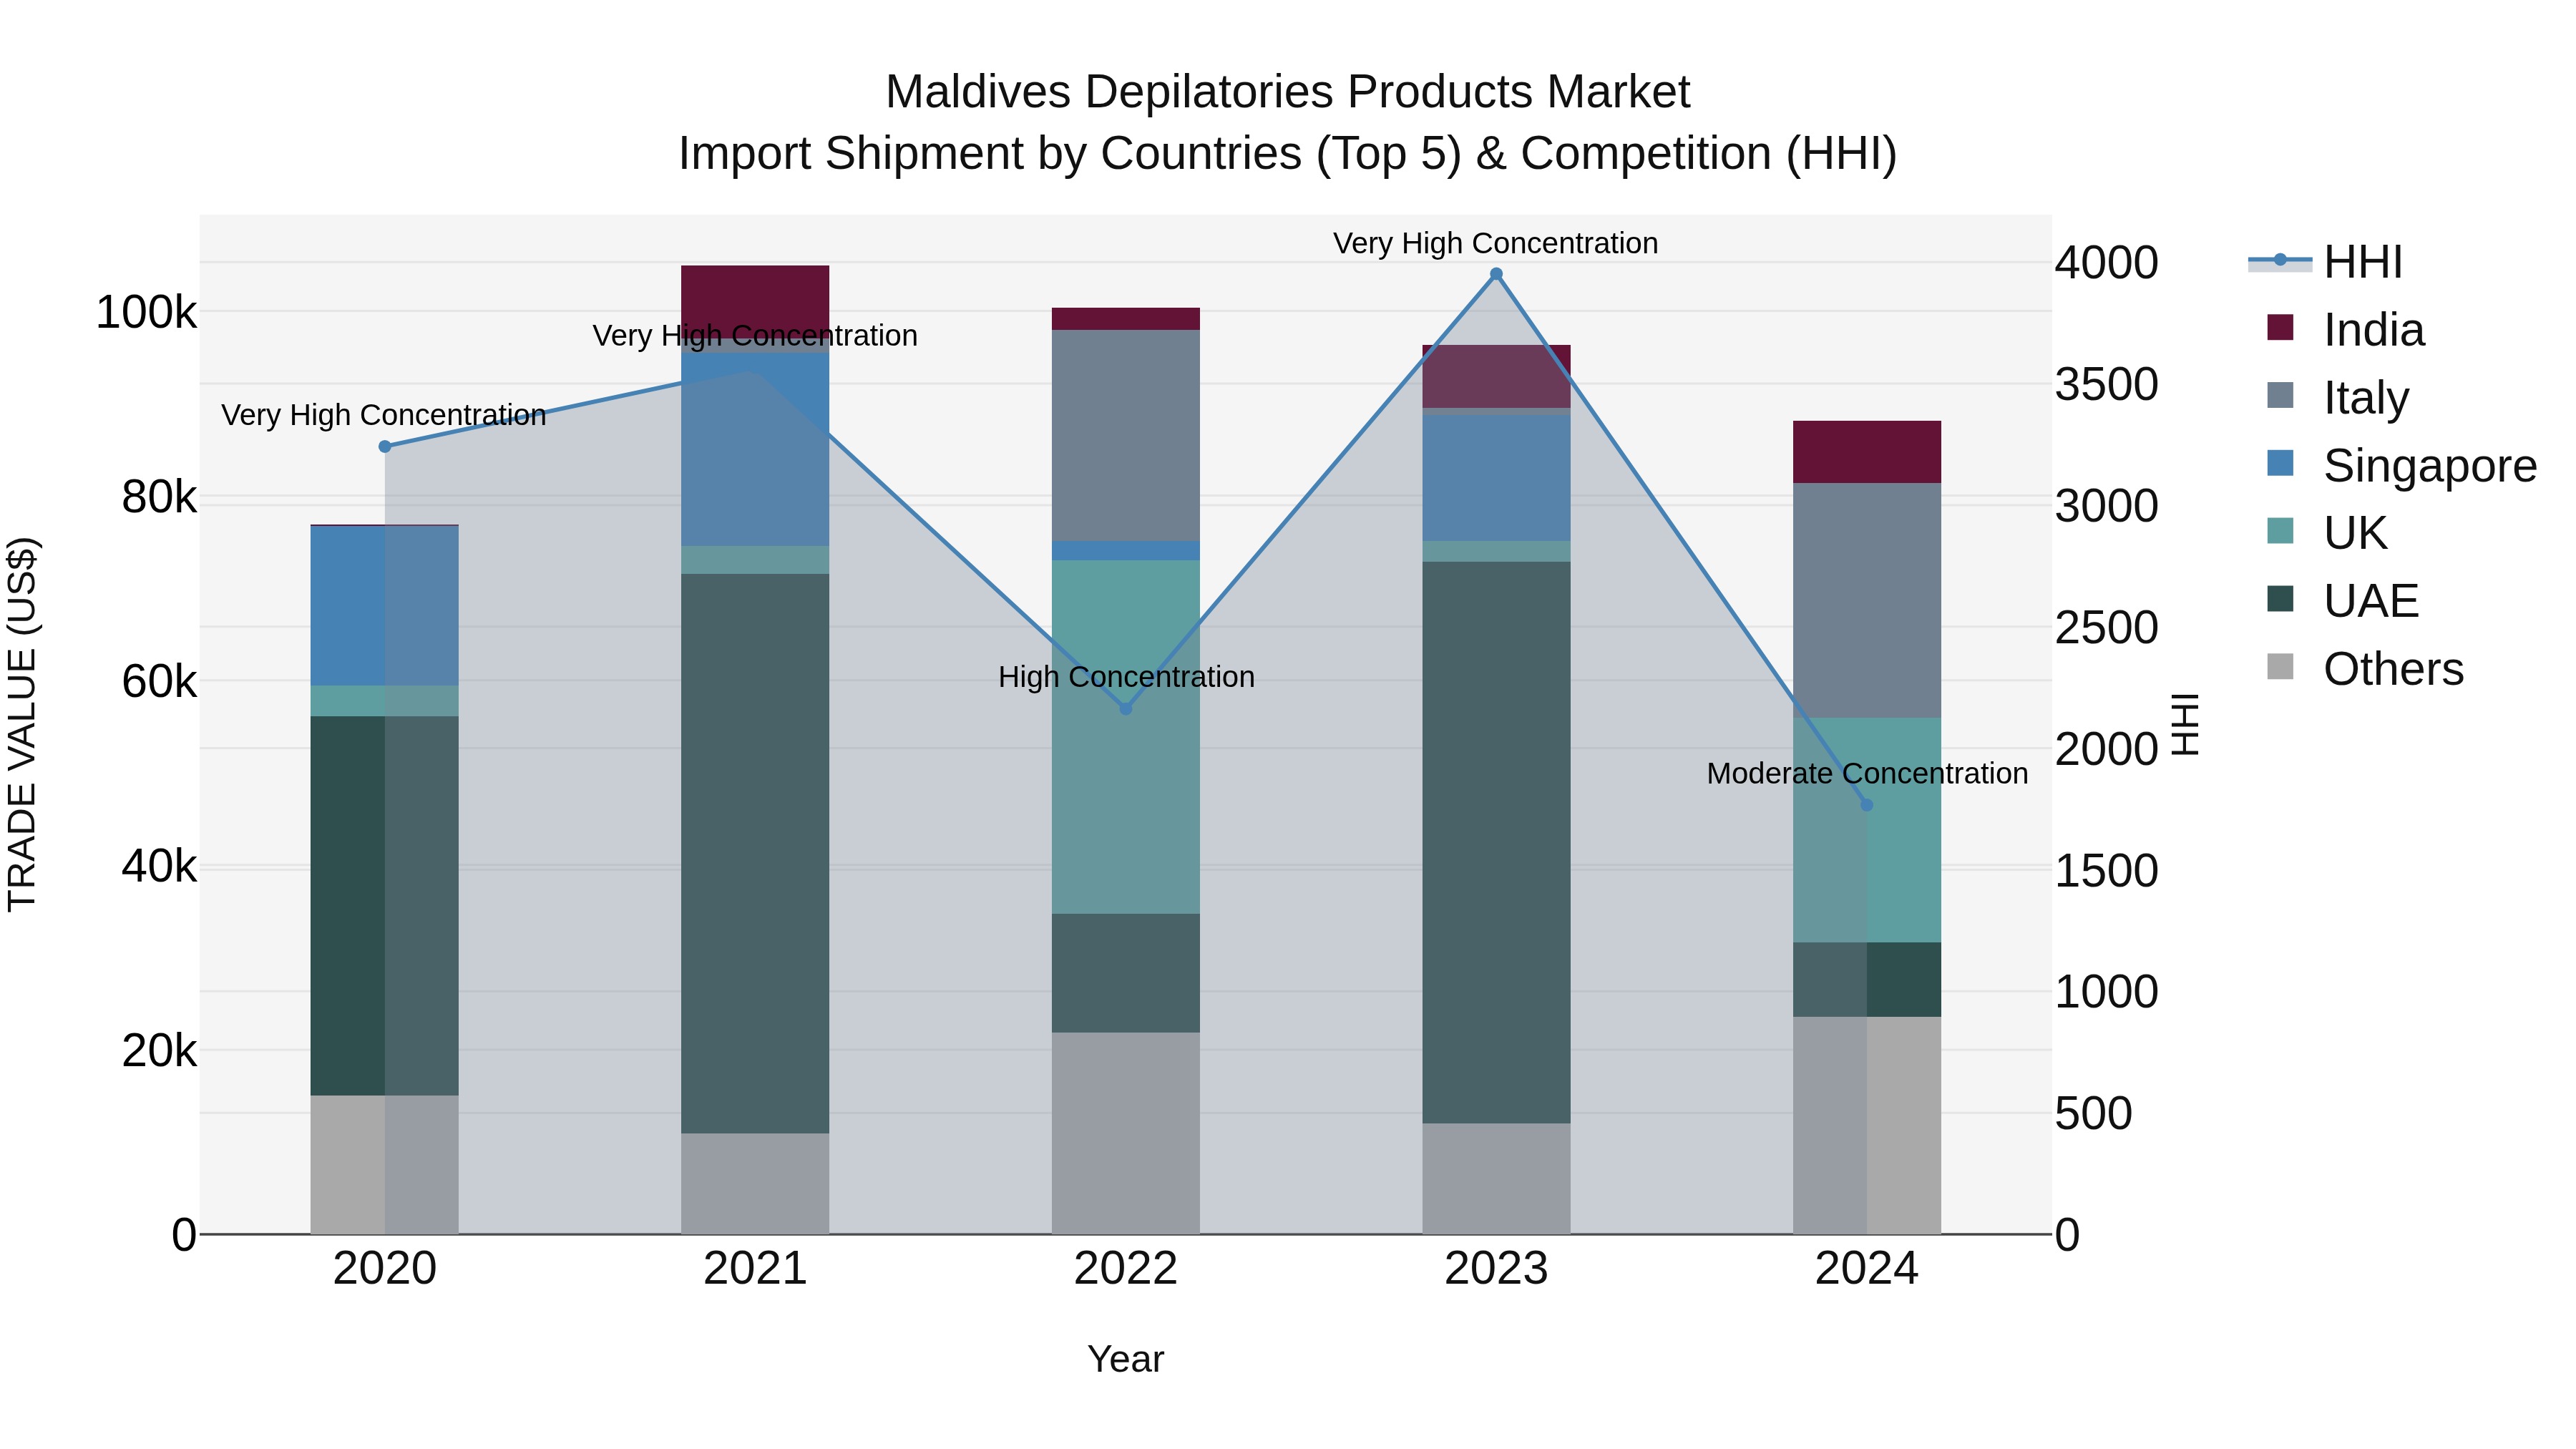
Task: Select the 2022 HHI data point
Action: tap(1125, 708)
